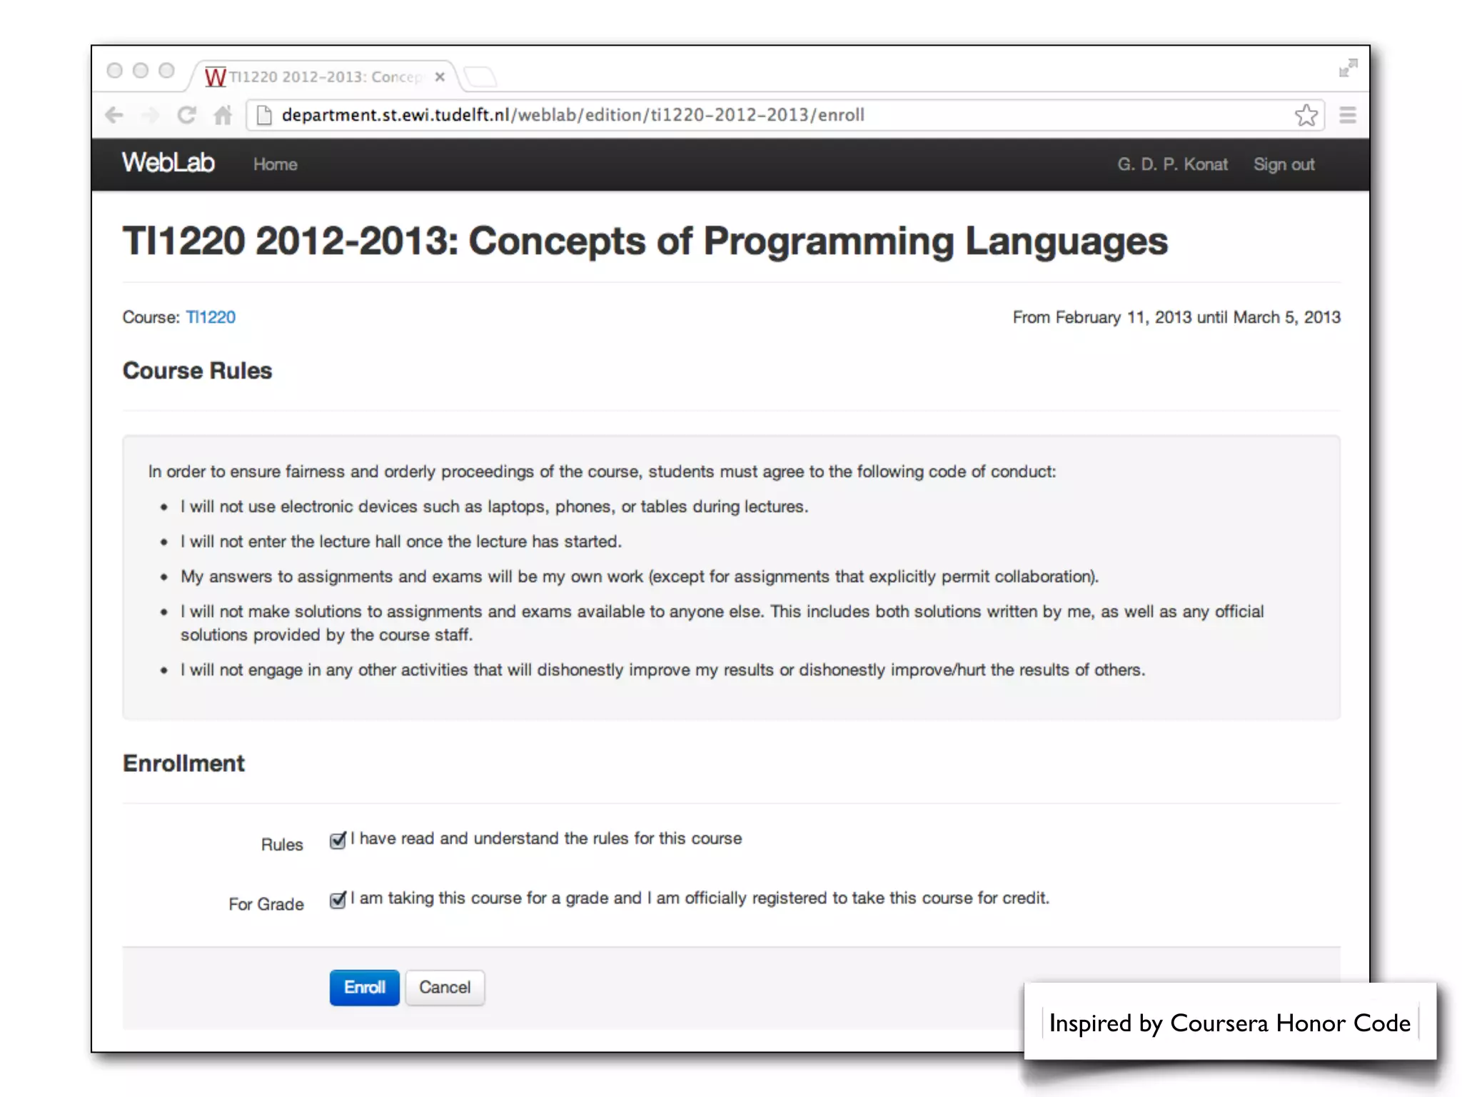Click the rule about electronic devices during lectures

[494, 507]
